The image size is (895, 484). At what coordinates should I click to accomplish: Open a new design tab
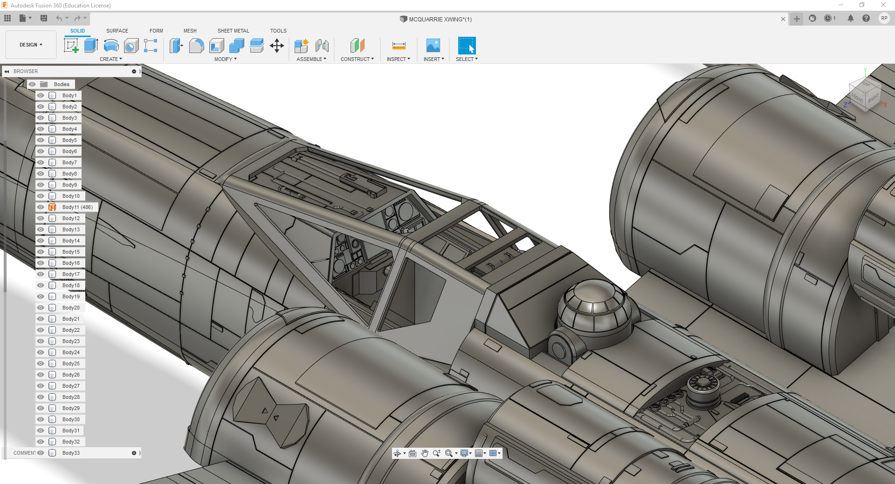click(x=797, y=19)
